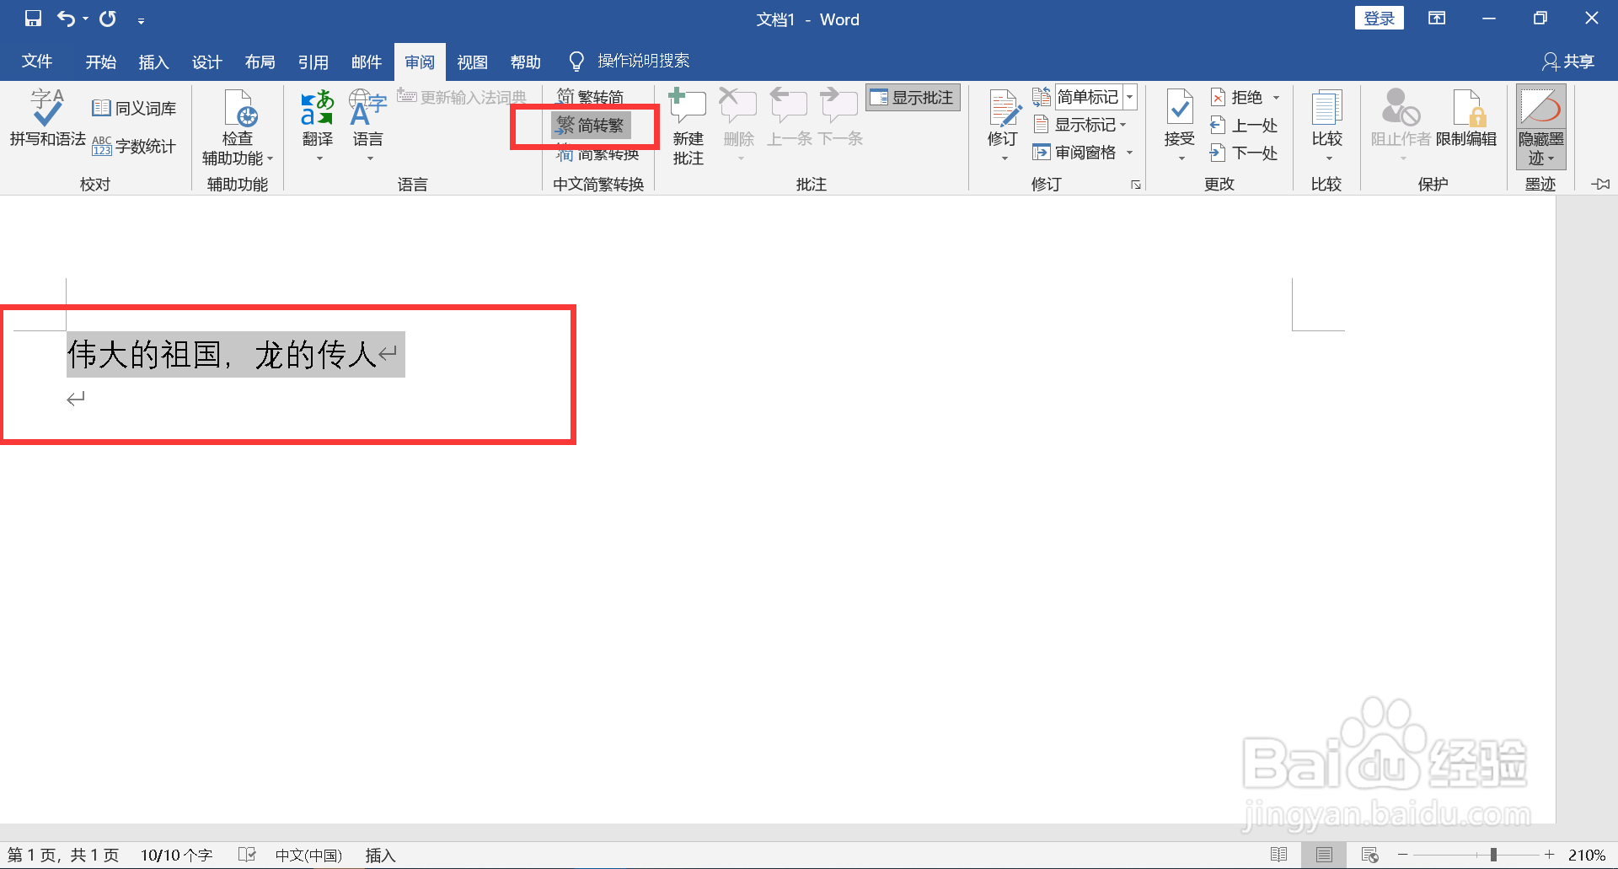Expand the 审阅窗格 arrow options
The width and height of the screenshot is (1618, 869).
pos(1129,153)
